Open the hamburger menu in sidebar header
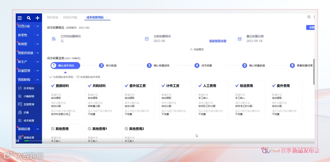This screenshot has height=162, width=330. [20, 18]
